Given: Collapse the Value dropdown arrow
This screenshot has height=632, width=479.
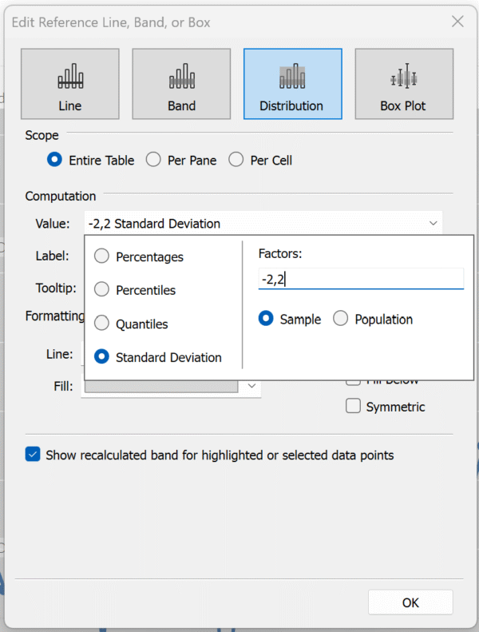Looking at the screenshot, I should click(x=433, y=224).
